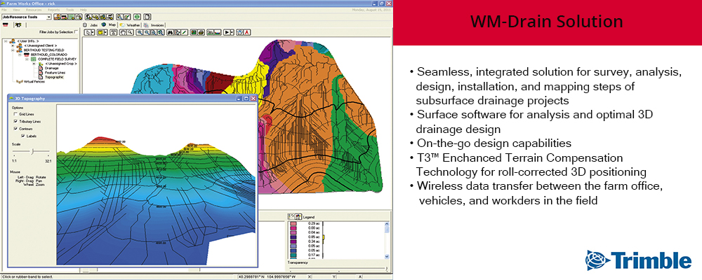Toggle the Filter Jobs by Selection checkbox

77,31
